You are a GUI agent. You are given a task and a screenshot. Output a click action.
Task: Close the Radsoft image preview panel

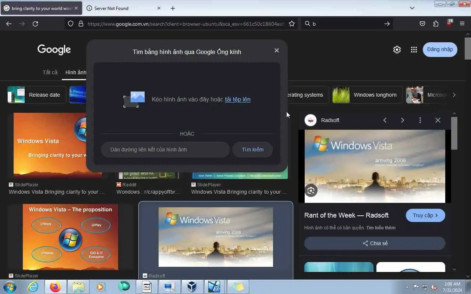pos(438,120)
